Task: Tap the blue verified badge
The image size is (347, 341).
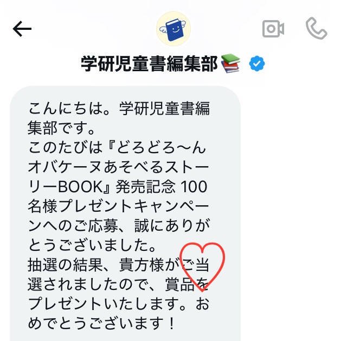Action: click(256, 64)
